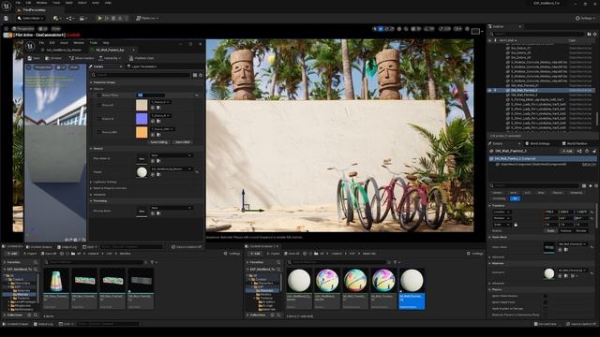Select the column mesh thumbnail in the left Content Browser
The image size is (600, 337).
click(56, 281)
